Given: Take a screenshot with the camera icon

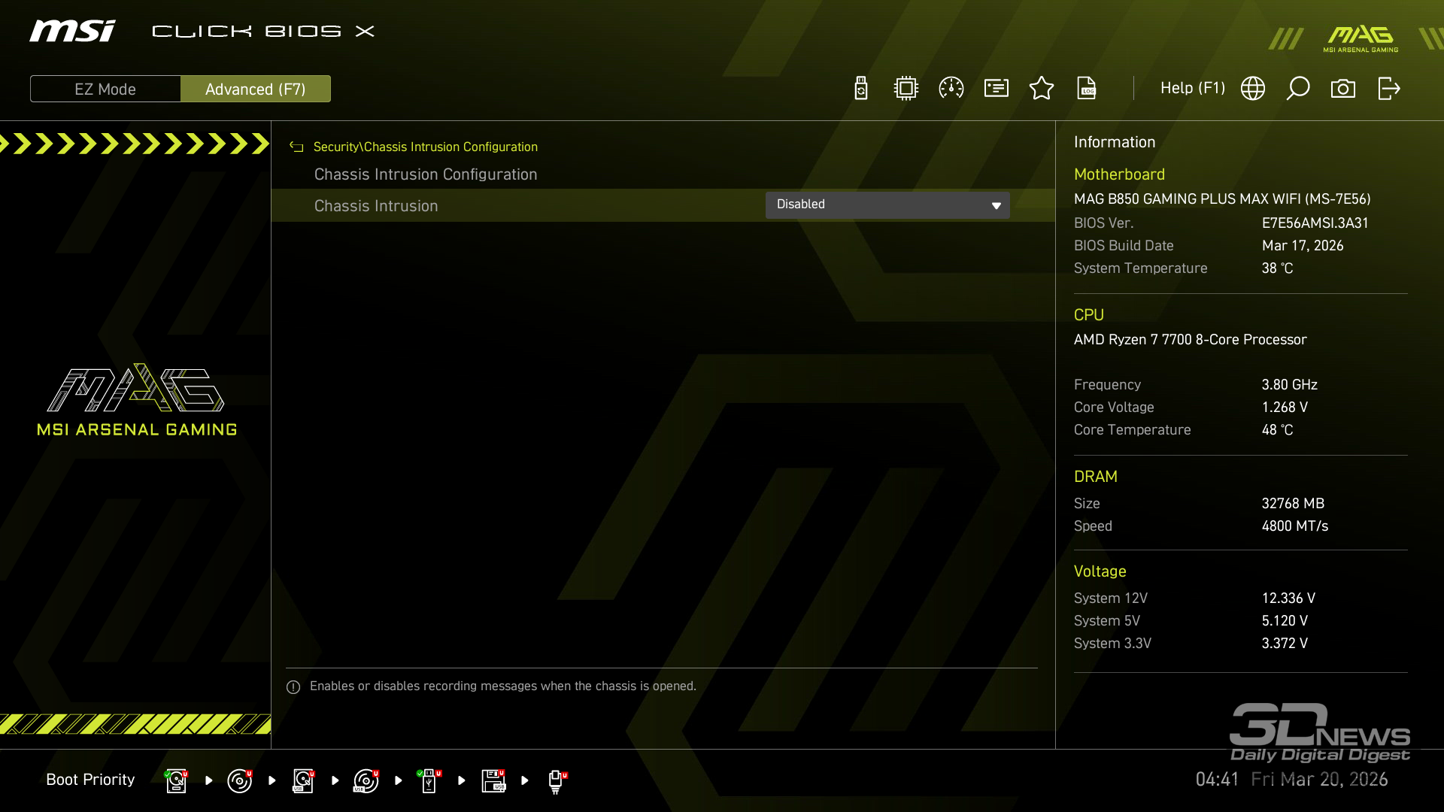Looking at the screenshot, I should (x=1343, y=89).
